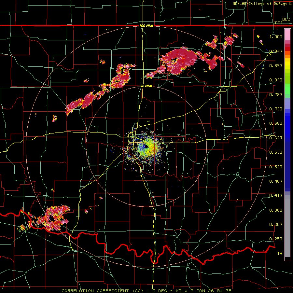Click the 0.947 scale value
Image resolution: width=293 pixels, height=293 pixels.
tap(276, 51)
